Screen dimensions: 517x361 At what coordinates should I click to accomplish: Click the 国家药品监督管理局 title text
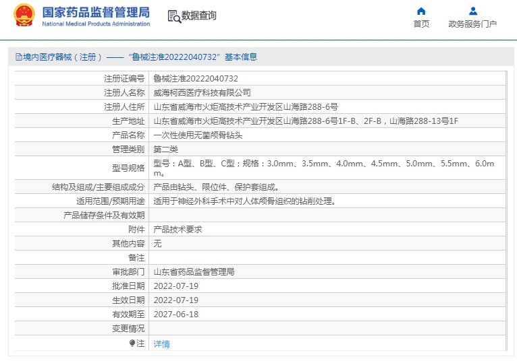[x=96, y=13]
